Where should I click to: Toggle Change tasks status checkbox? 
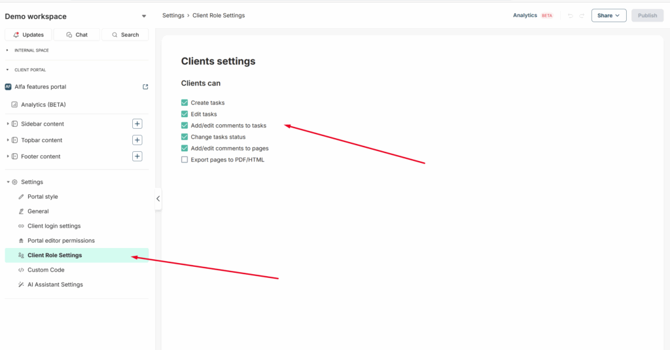click(185, 137)
